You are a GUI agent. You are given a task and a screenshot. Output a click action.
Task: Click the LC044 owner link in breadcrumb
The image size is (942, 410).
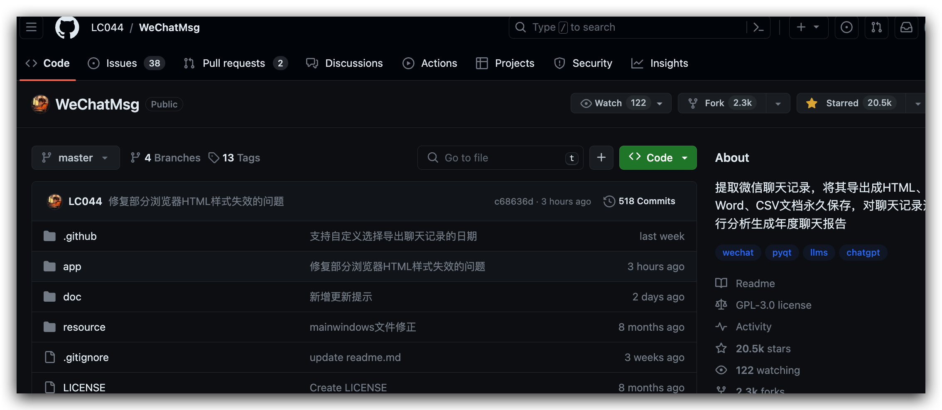tap(107, 27)
